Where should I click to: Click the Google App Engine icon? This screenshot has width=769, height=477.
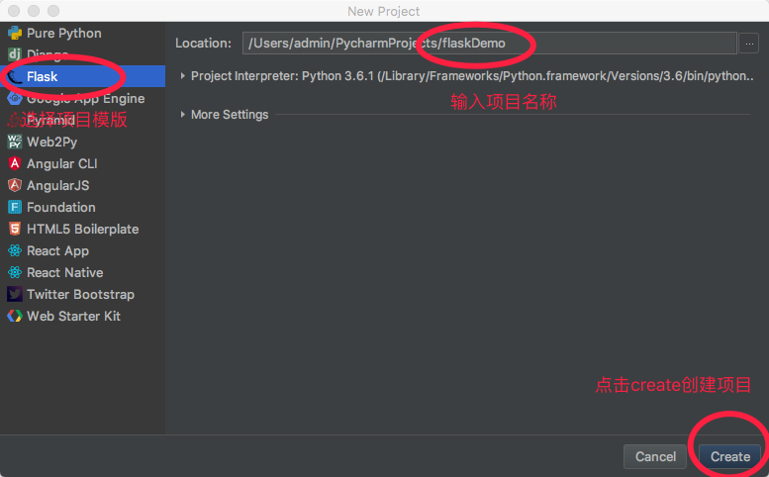click(15, 98)
